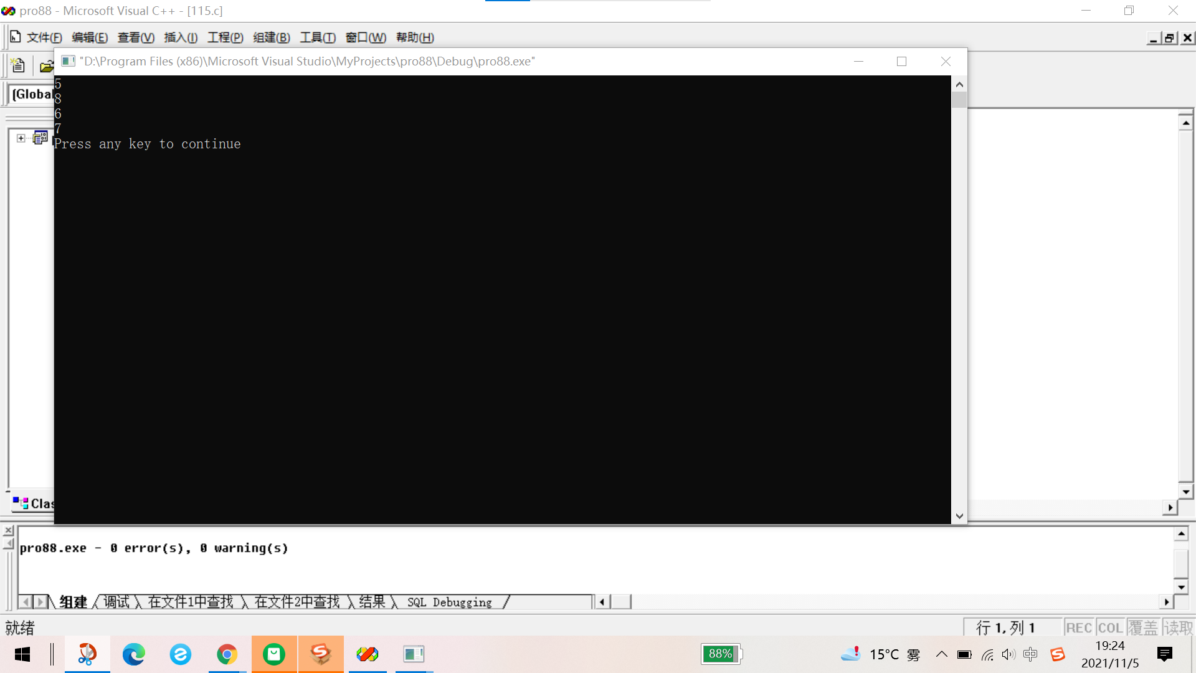Open the Globals class dropdown
This screenshot has height=673, width=1196.
point(32,94)
